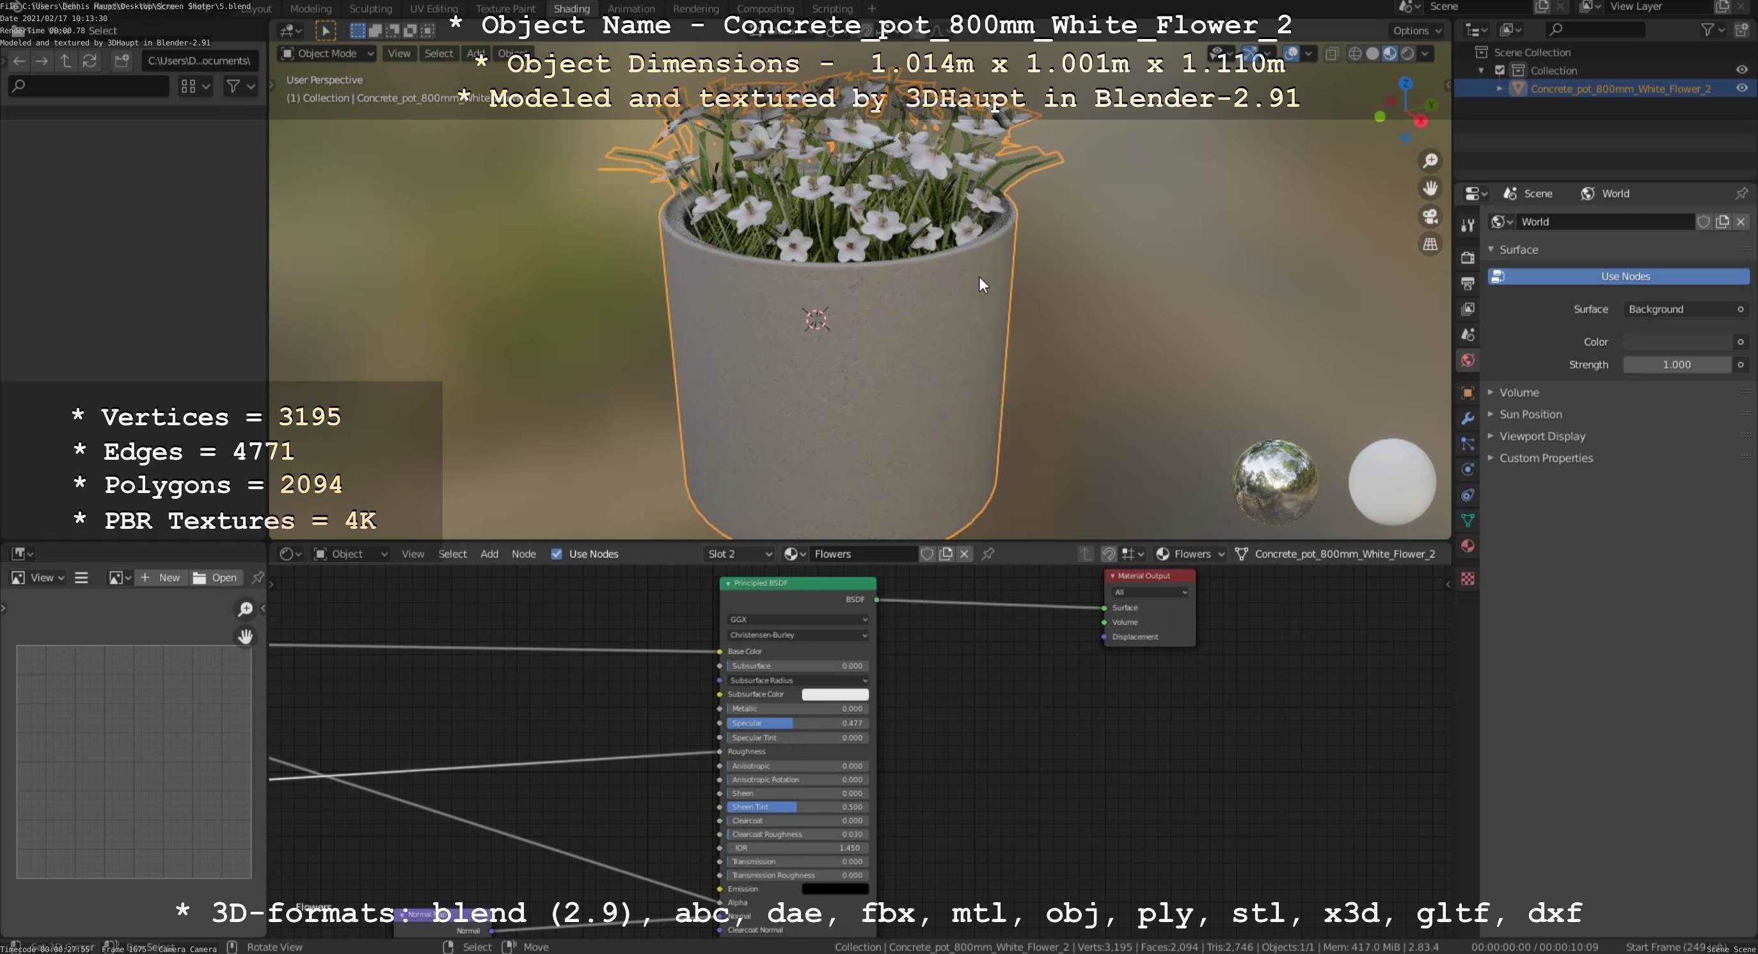The width and height of the screenshot is (1758, 954).
Task: Go to parent directory in file browser
Action: 65,61
